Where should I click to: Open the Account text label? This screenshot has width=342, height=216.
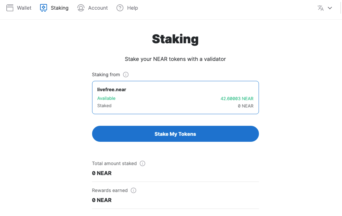[x=98, y=8]
